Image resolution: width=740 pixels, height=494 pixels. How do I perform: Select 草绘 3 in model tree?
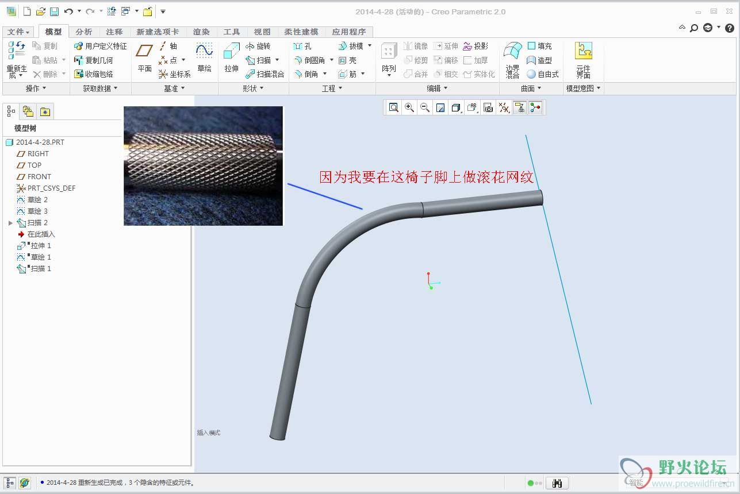pos(32,211)
